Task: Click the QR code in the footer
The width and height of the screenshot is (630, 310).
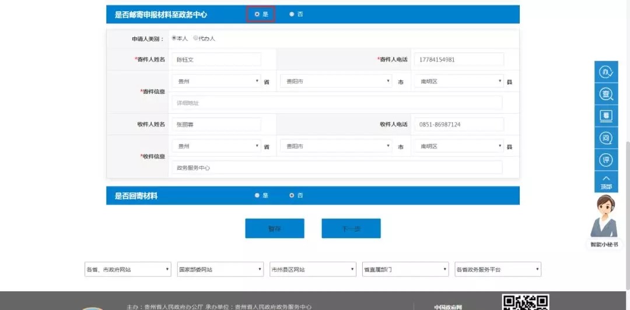Action: click(x=526, y=302)
